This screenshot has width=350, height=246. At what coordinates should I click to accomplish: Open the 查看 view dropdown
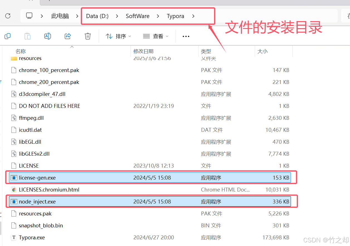156,36
